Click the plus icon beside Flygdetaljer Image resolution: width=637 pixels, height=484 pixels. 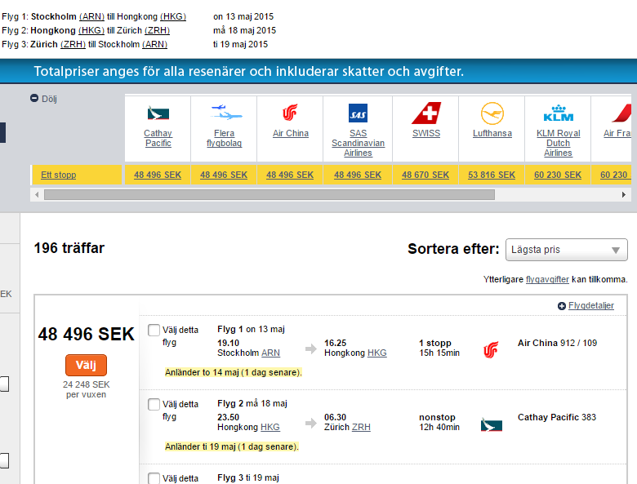(x=561, y=306)
